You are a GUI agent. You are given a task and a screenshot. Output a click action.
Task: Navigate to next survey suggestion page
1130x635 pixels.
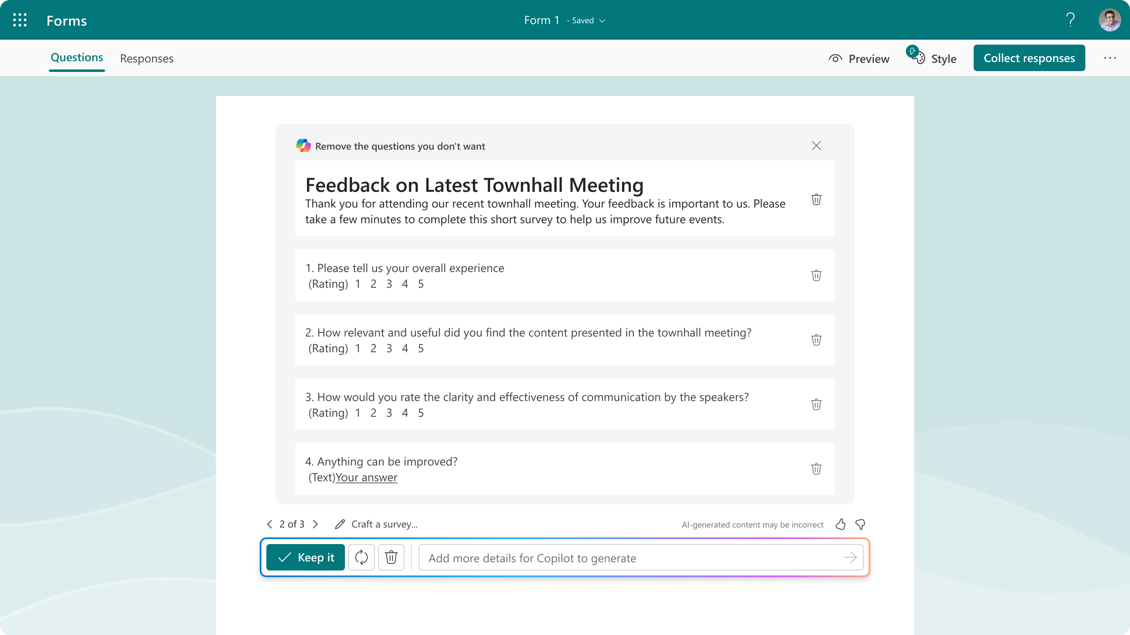point(315,523)
